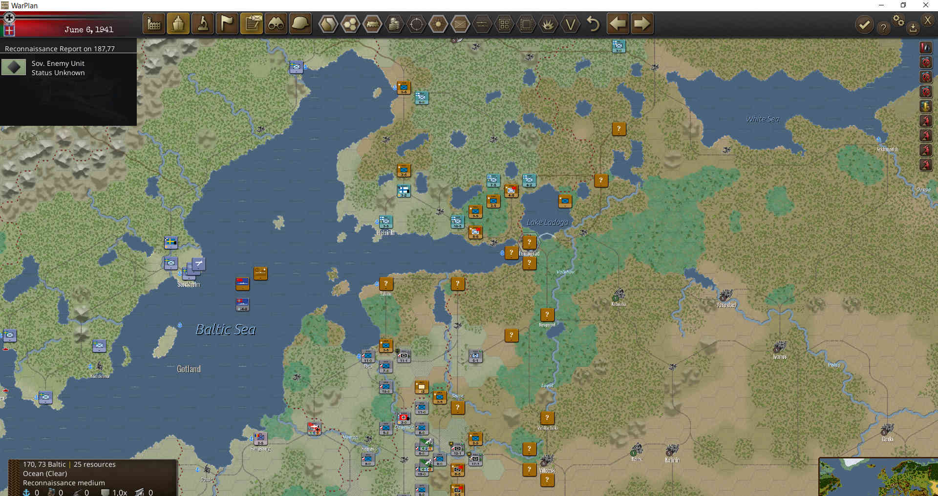938x496 pixels.
Task: Toggle the stacked coins resources overlay
Action: click(394, 24)
